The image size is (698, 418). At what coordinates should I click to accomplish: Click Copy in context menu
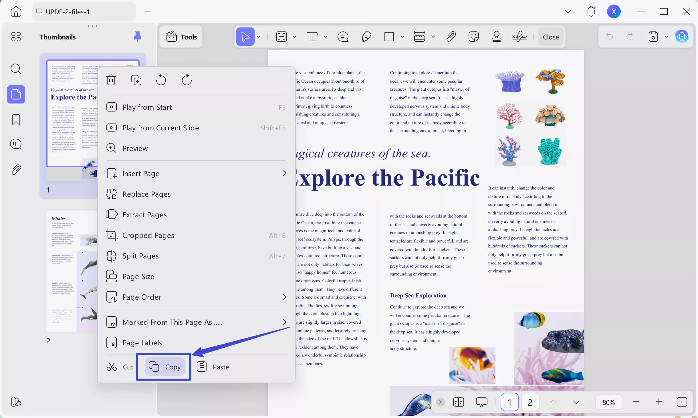coord(165,367)
